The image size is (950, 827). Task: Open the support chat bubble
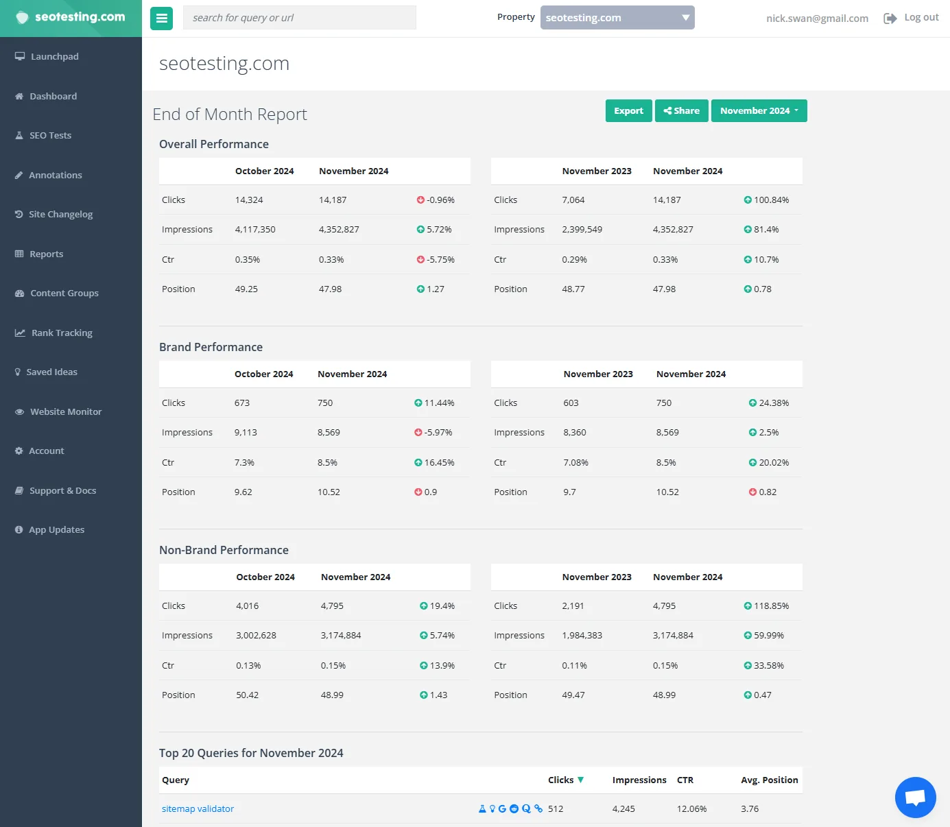point(915,797)
